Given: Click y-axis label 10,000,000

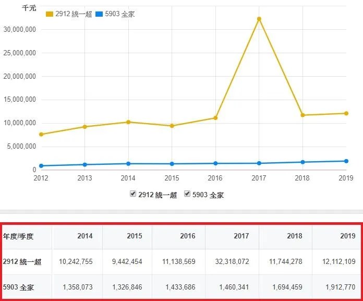Looking at the screenshot, I should click(x=20, y=123).
